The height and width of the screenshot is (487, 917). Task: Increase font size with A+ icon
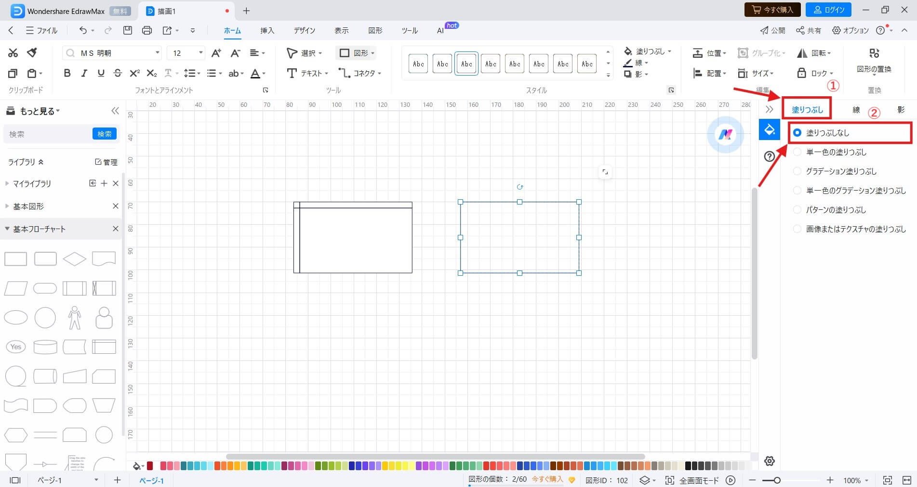(x=216, y=53)
